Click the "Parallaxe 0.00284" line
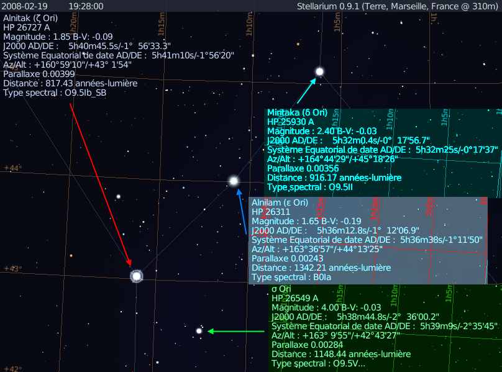The image size is (502, 372). point(307,345)
